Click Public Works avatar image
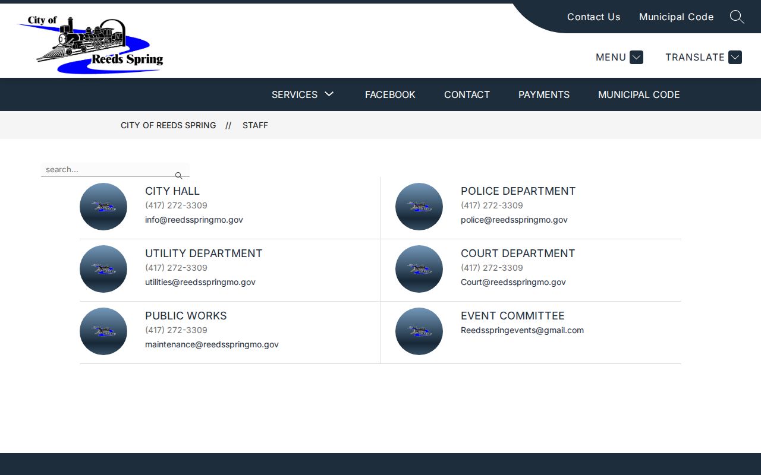 click(103, 331)
